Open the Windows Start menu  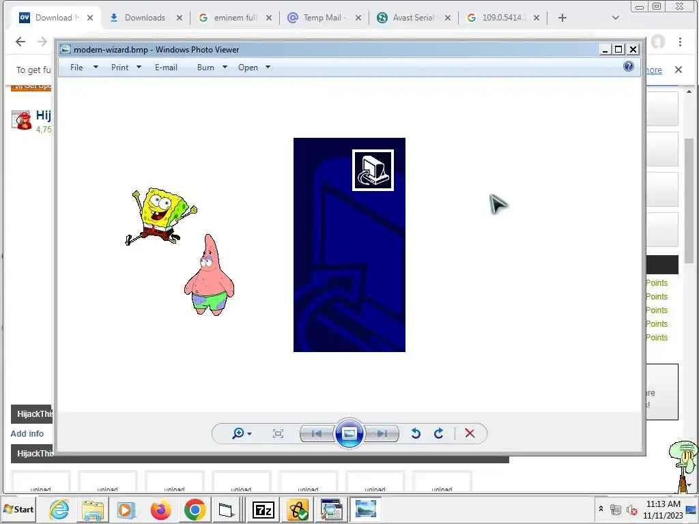18,509
